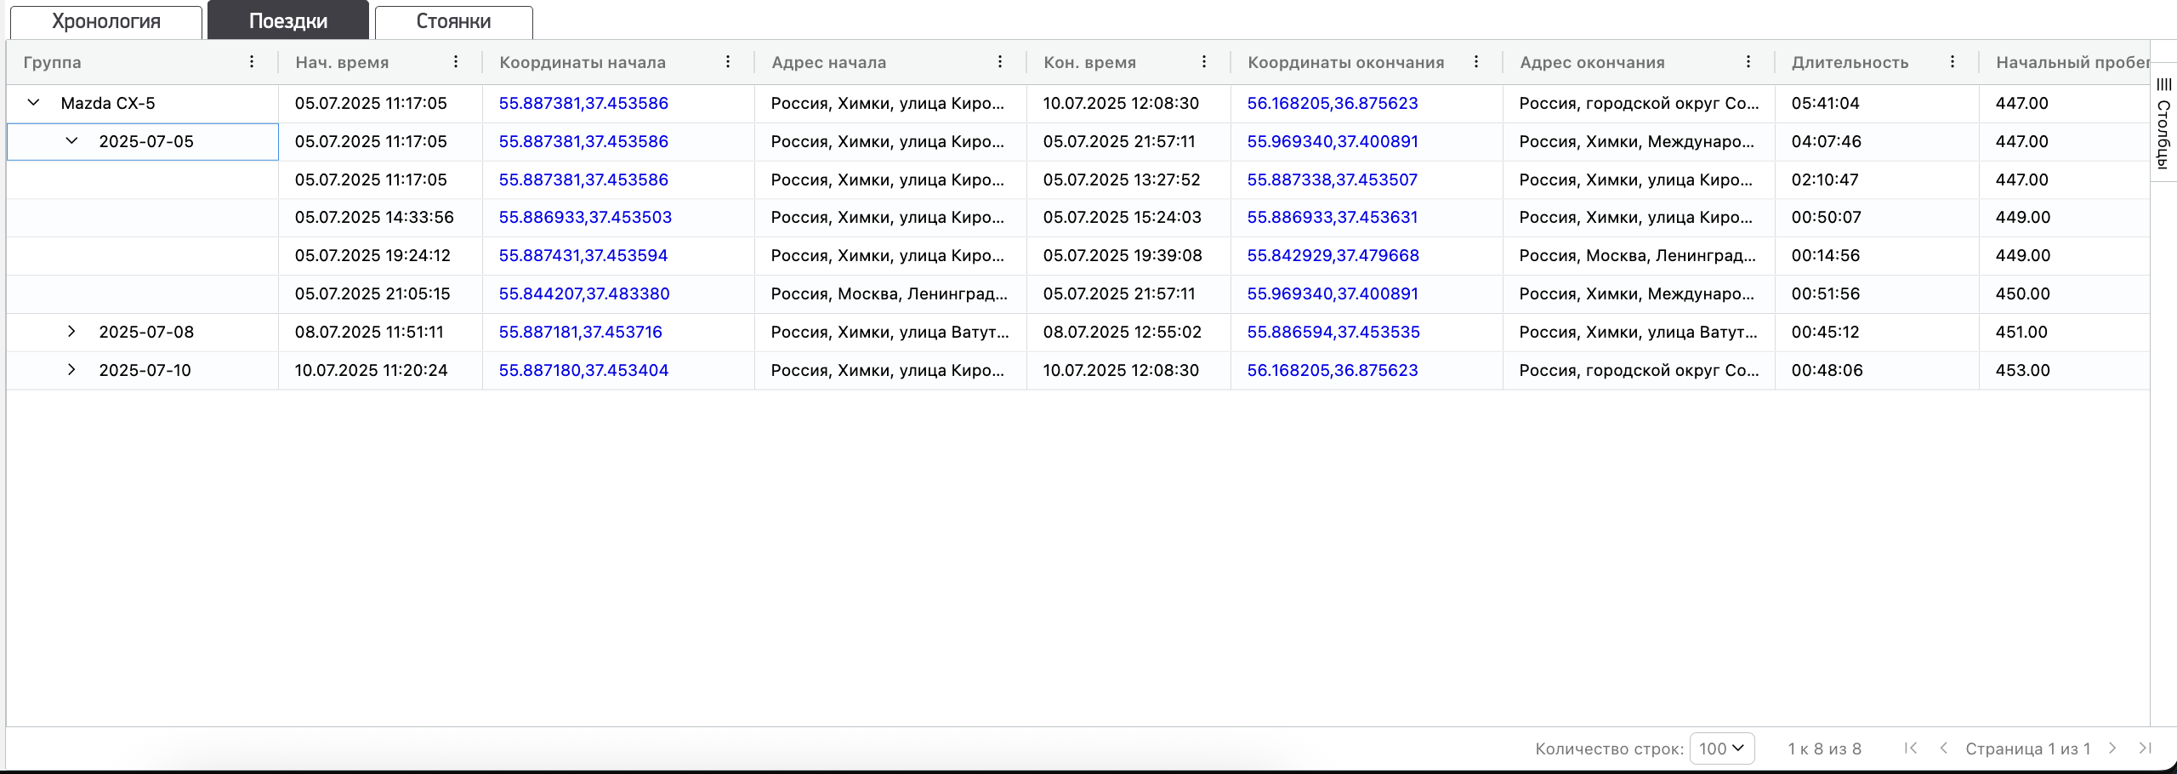The height and width of the screenshot is (774, 2177).
Task: Expand the 2025-07-10 group
Action: pos(71,370)
